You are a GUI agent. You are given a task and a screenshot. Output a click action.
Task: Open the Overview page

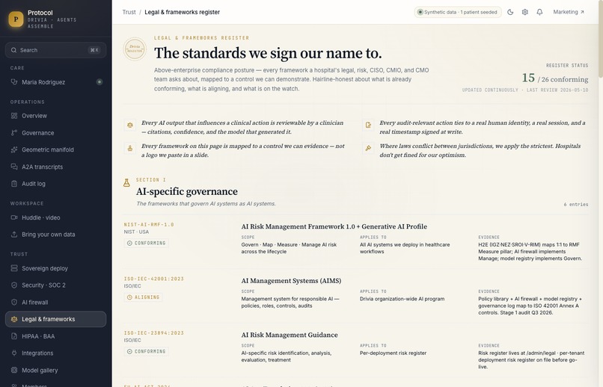coord(56,116)
